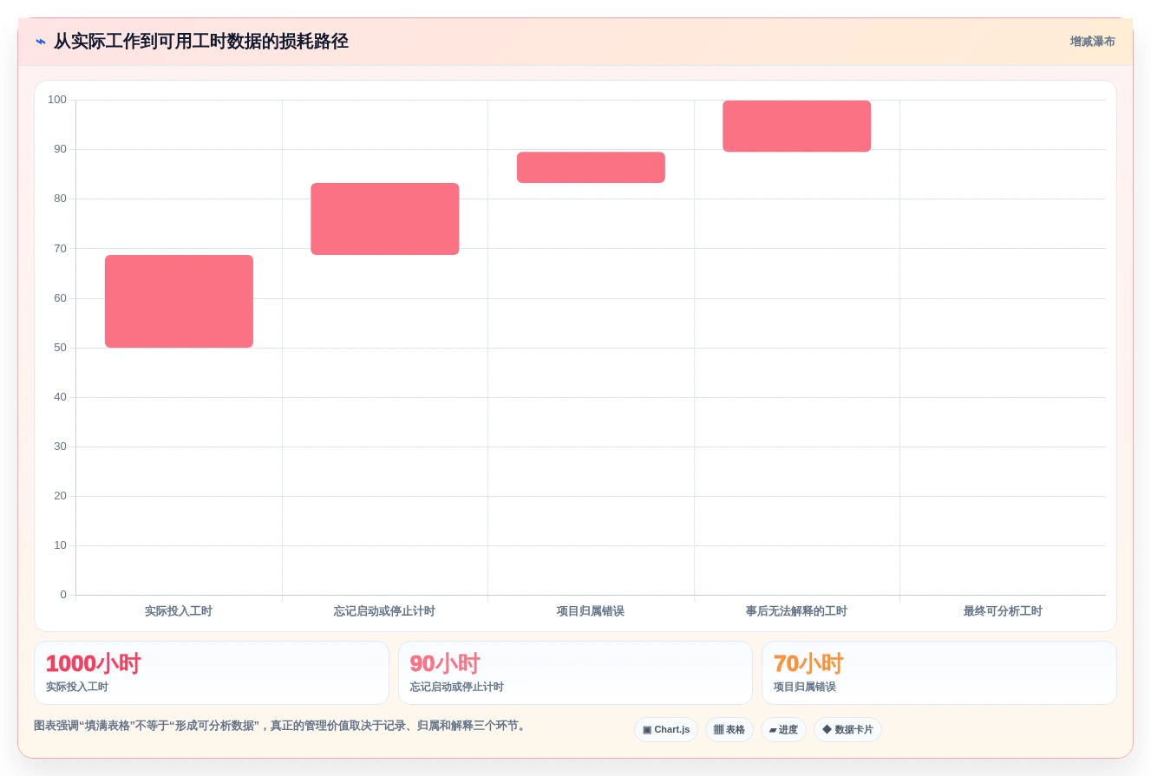Select the 数据卡片 tag chip

[x=847, y=730]
